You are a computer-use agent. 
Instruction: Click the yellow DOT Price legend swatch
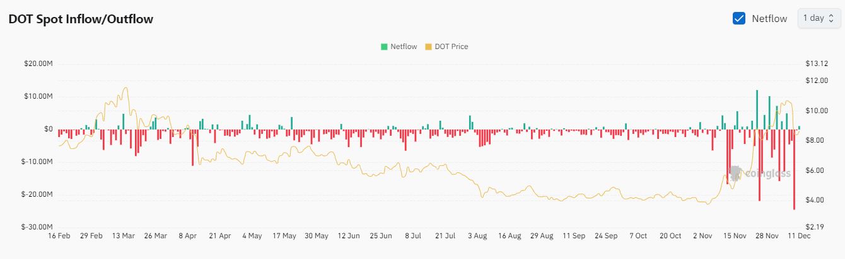tap(428, 47)
